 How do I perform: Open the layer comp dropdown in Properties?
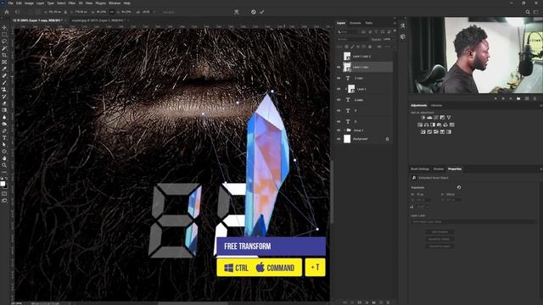(x=473, y=222)
